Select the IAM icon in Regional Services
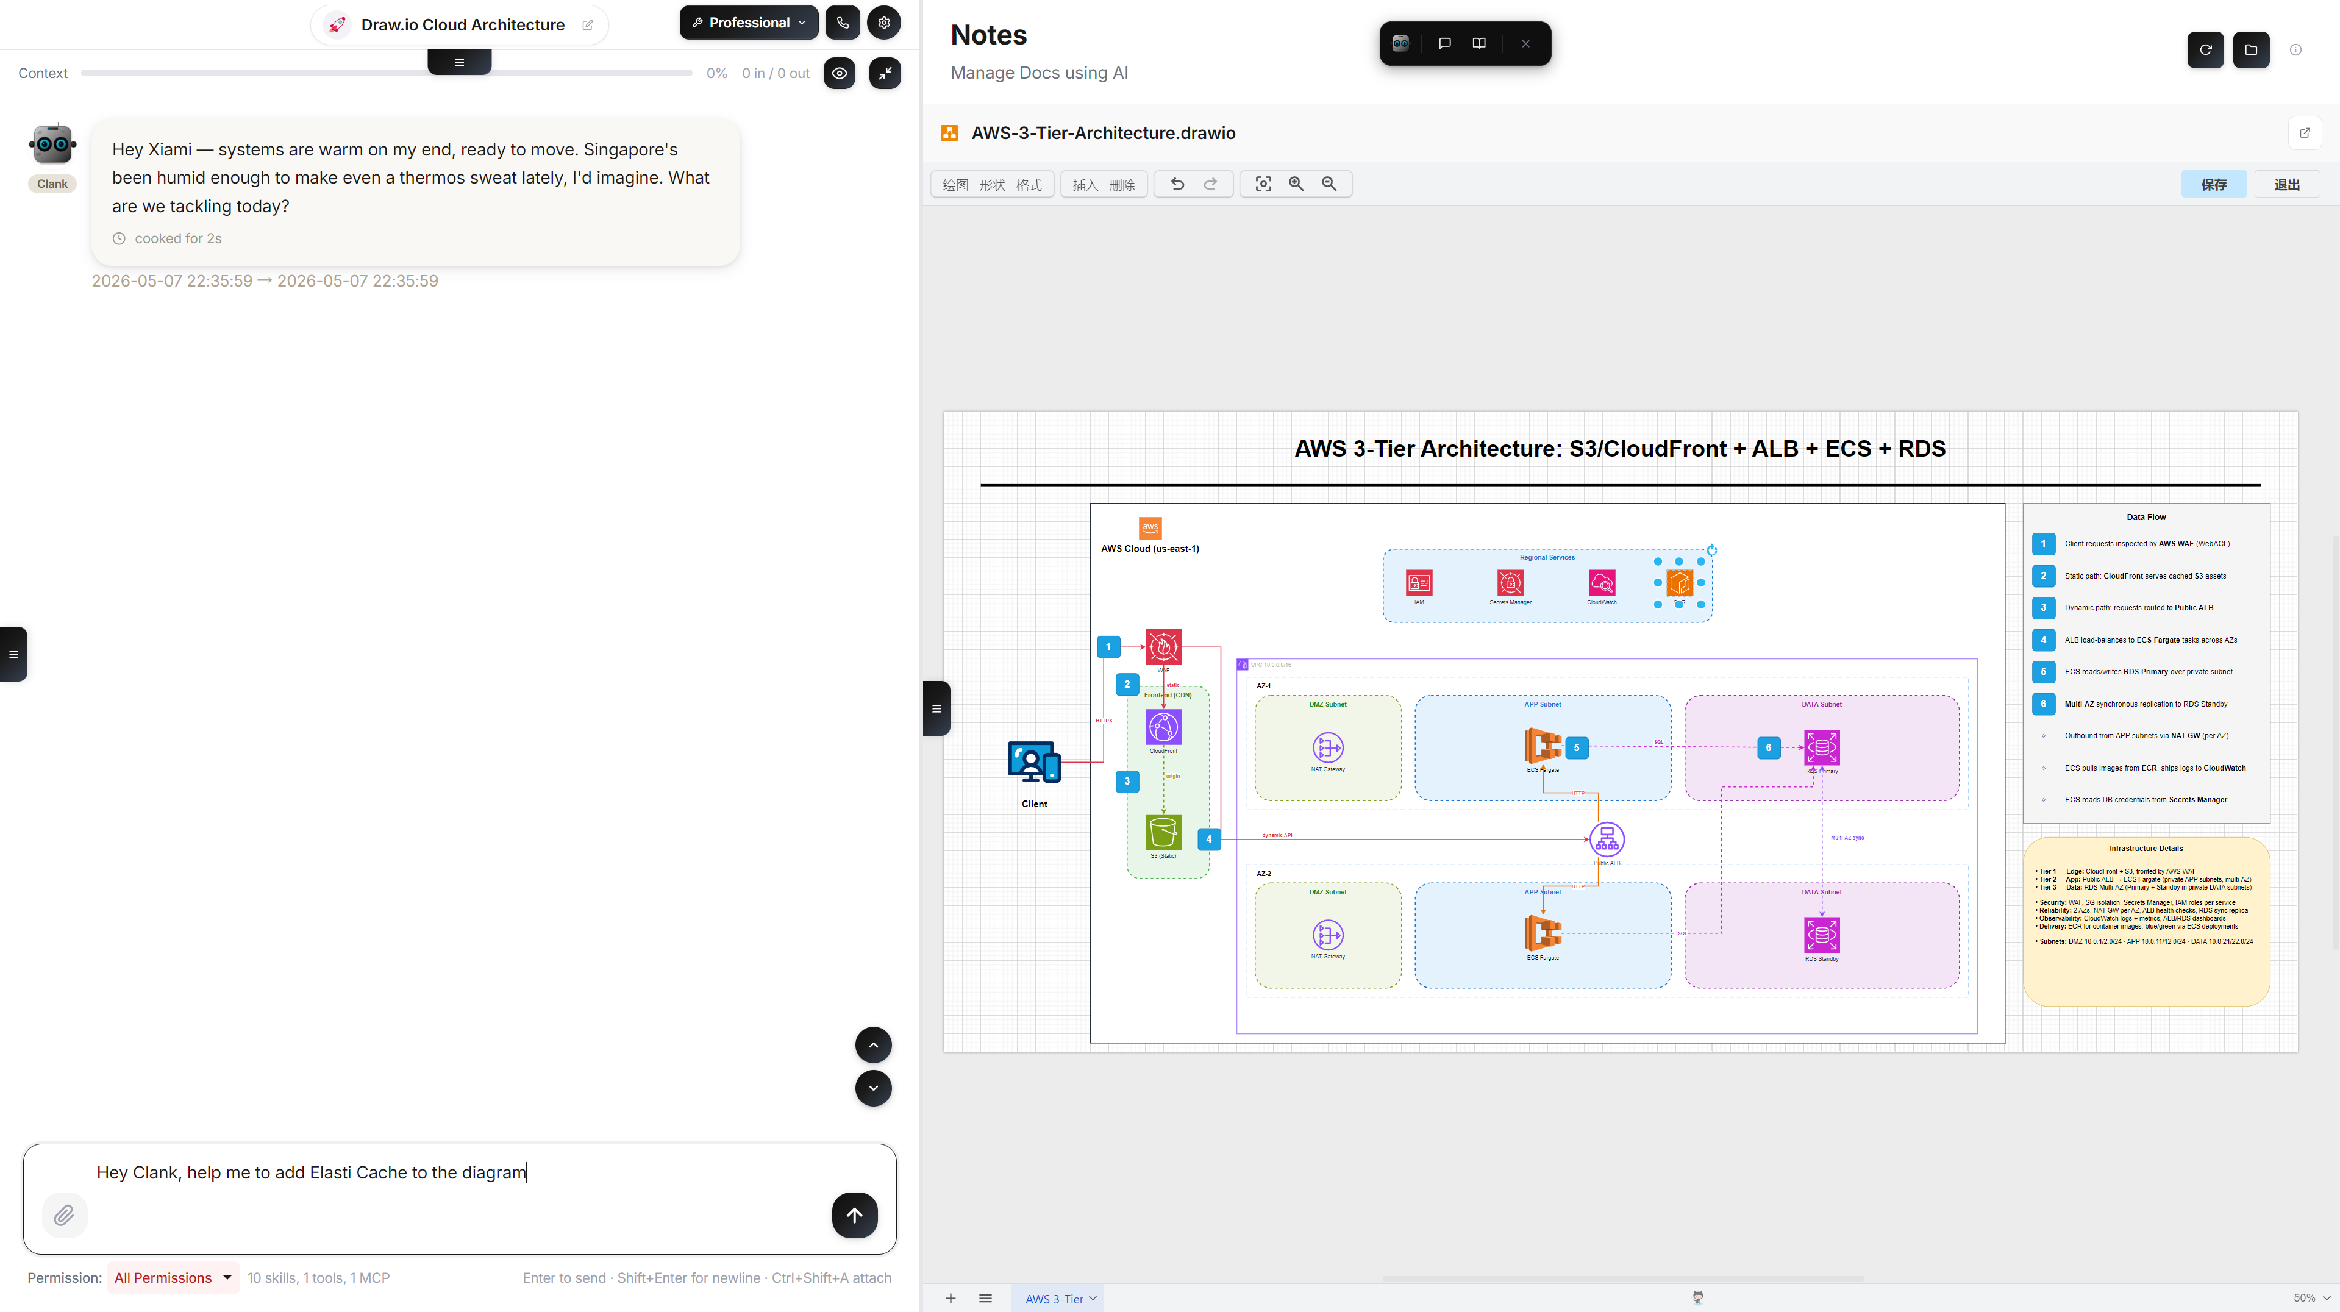Image resolution: width=2340 pixels, height=1312 pixels. pos(1419,582)
